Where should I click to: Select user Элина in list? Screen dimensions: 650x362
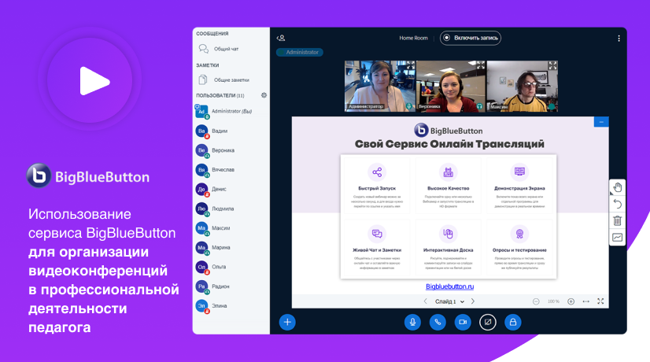(x=231, y=306)
